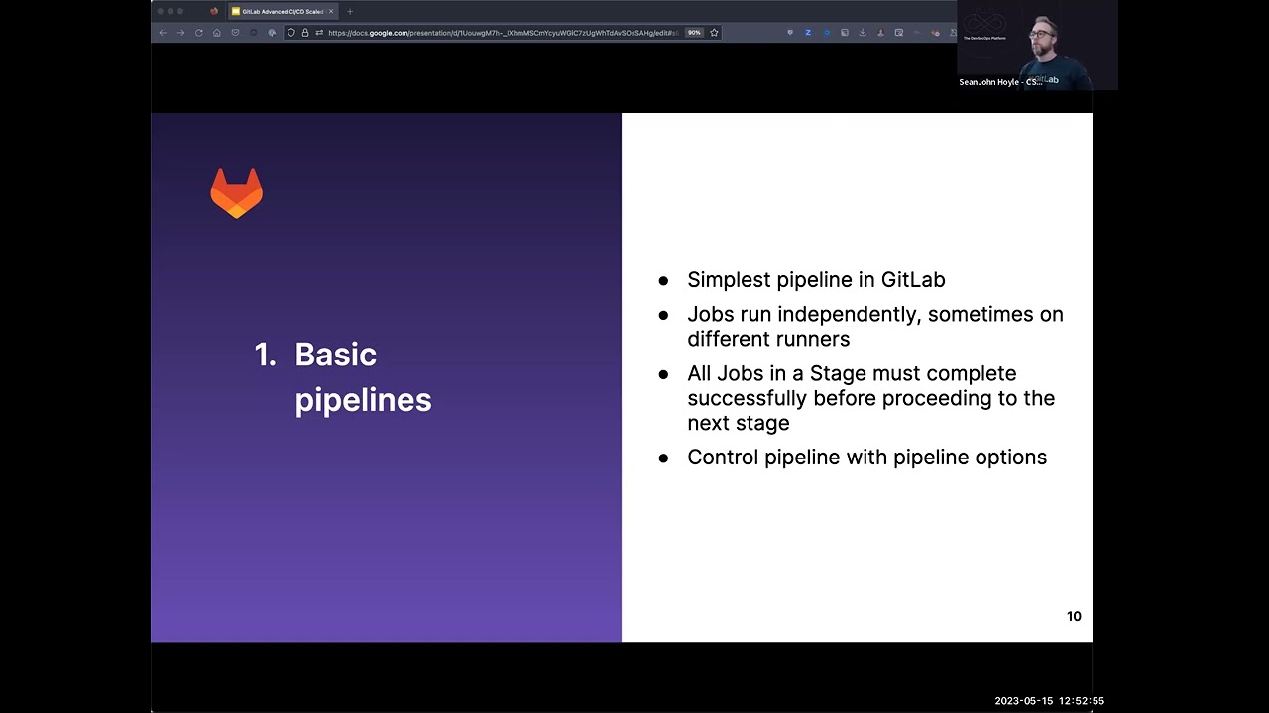1269x713 pixels.
Task: Close the GitLab Advanced CI/CD tab
Action: click(x=331, y=11)
